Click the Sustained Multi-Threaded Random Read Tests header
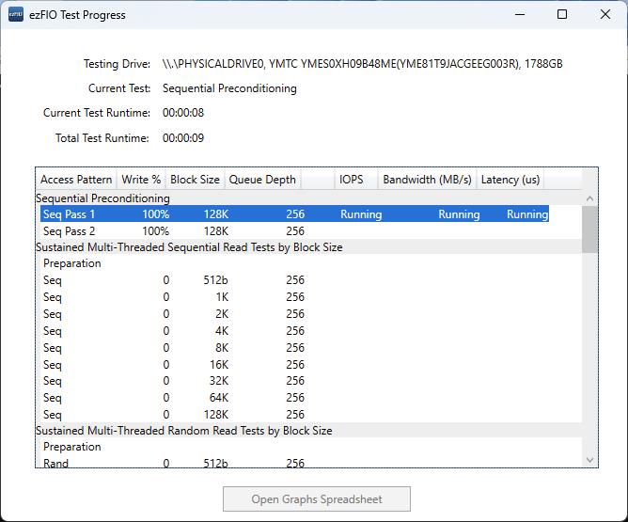The image size is (628, 522). click(308, 431)
